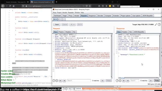The height and width of the screenshot is (91, 162).
Task: Open the Sequencer tab
Action: point(92,16)
